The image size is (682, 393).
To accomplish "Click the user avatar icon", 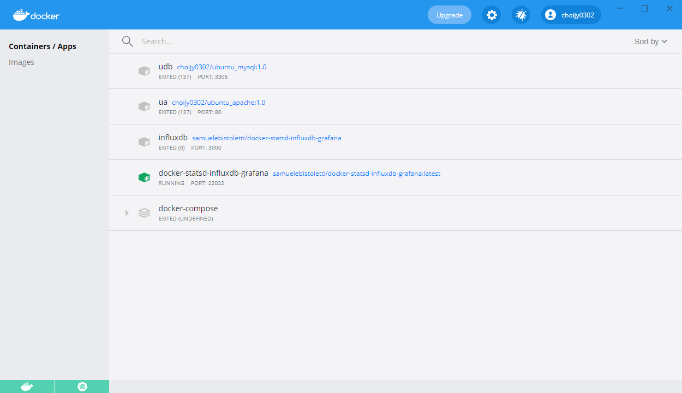I will click(x=551, y=15).
